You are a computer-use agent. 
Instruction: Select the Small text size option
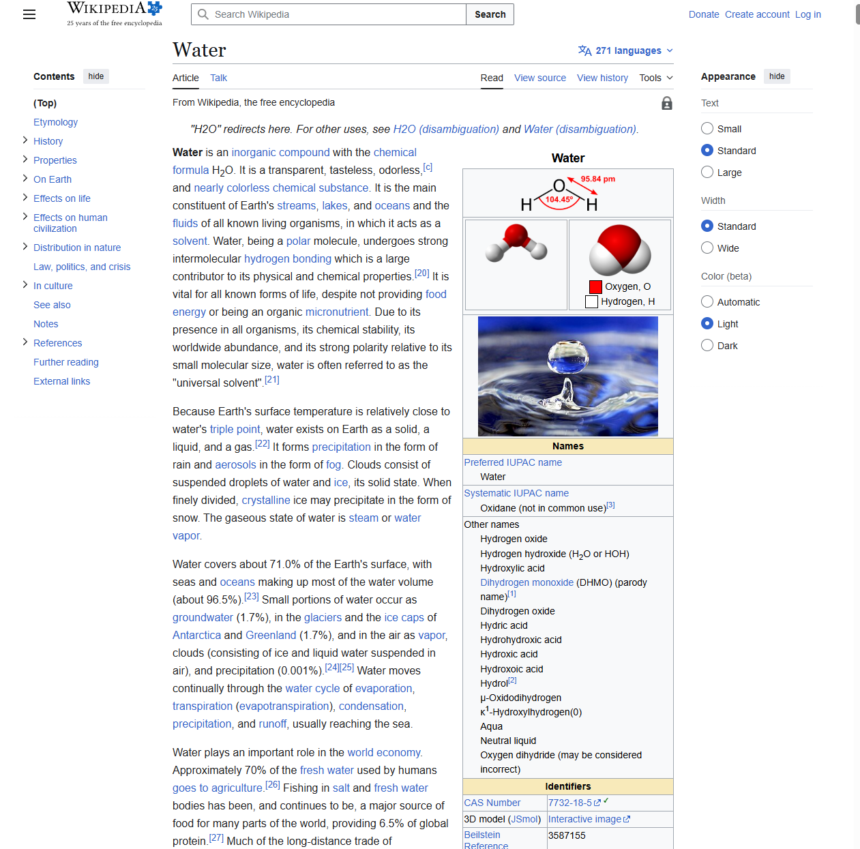point(707,129)
